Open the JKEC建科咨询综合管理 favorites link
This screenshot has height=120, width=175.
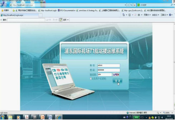155,10
